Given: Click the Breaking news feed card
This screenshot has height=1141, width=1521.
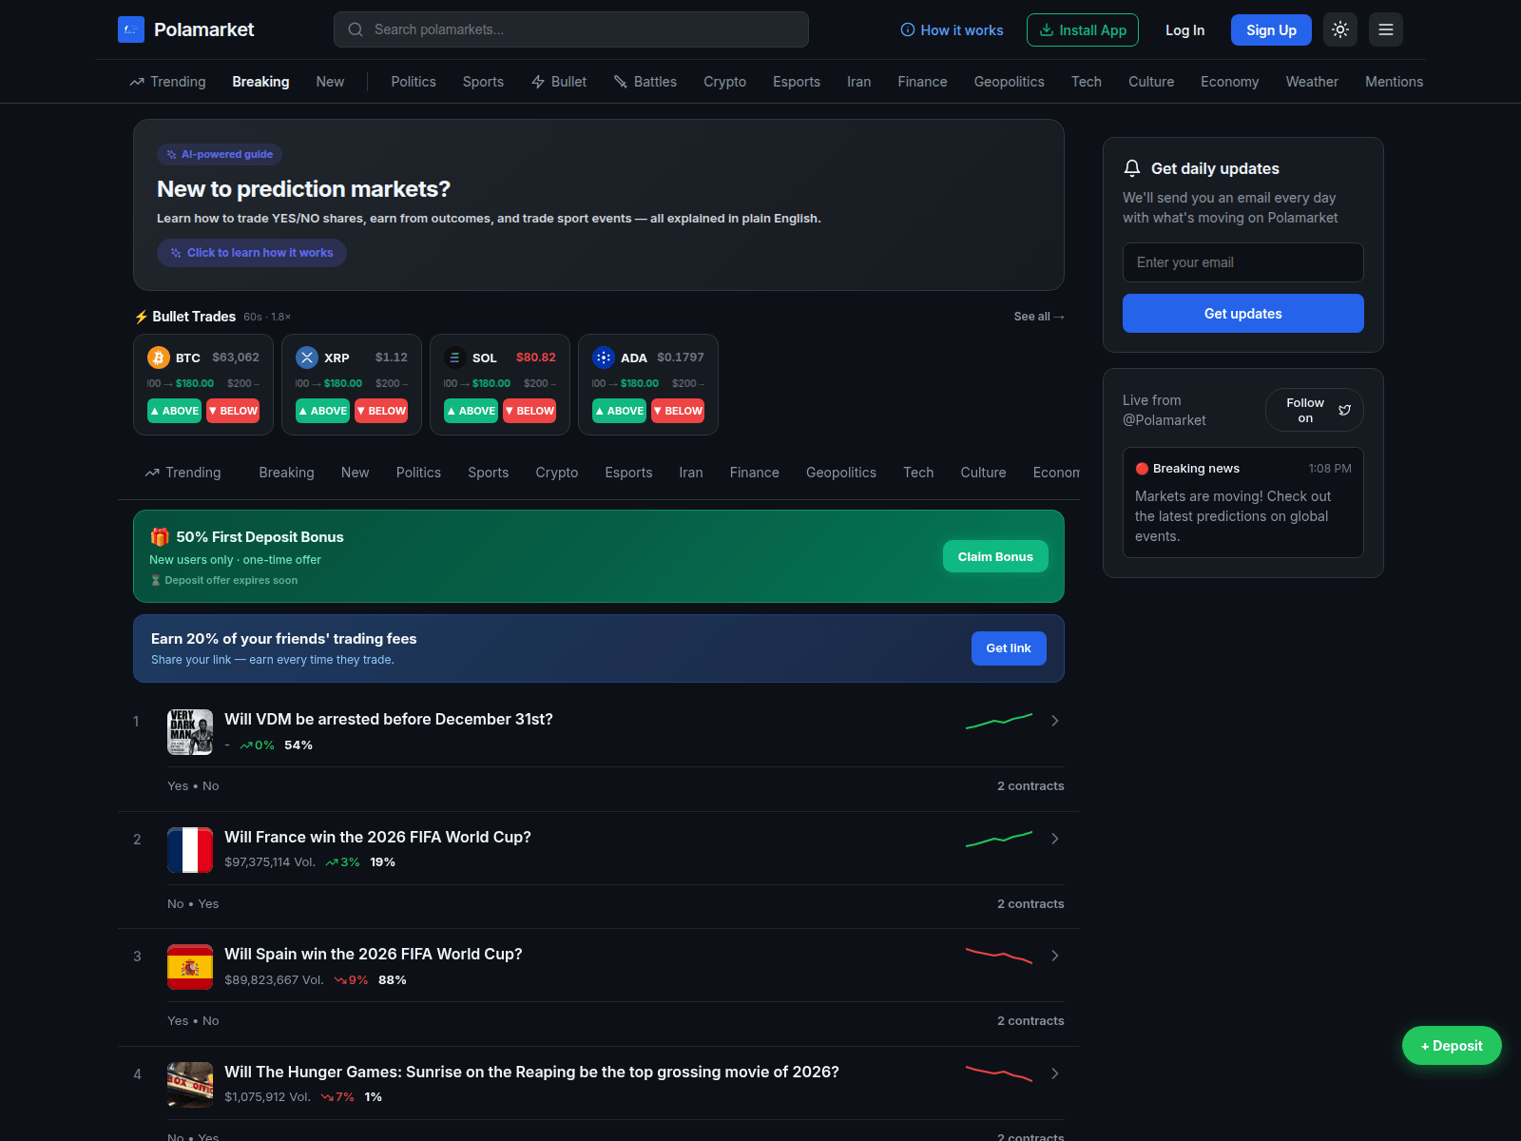Looking at the screenshot, I should (x=1243, y=503).
